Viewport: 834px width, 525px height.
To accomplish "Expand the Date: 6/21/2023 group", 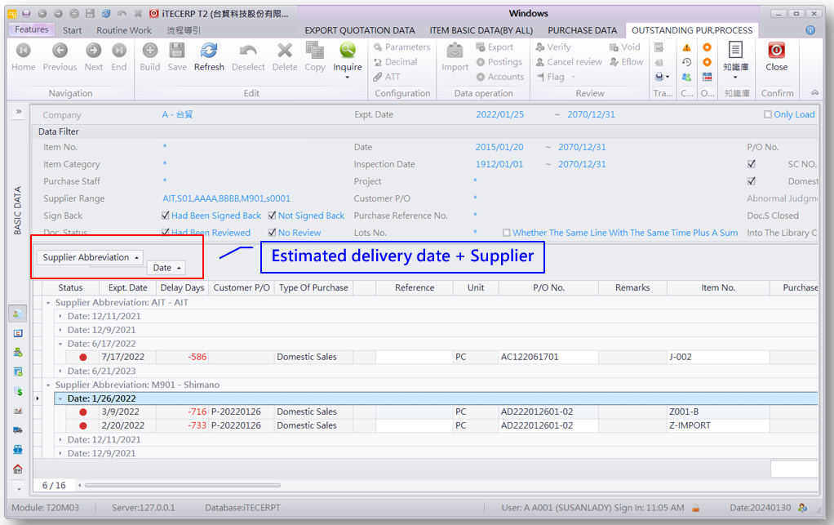I will pyautogui.click(x=60, y=372).
